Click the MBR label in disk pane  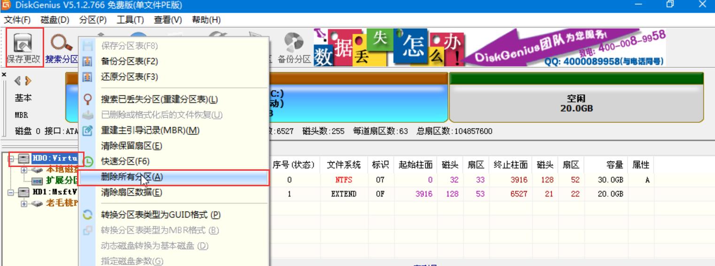pos(21,114)
